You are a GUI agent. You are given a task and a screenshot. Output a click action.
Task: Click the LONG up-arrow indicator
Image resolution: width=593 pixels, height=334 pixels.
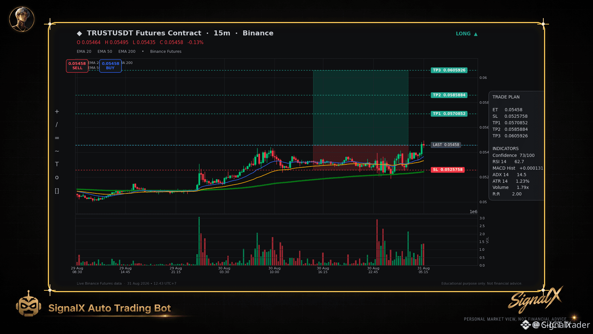467,34
